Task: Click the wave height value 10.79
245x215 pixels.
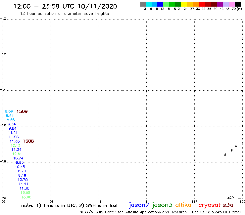Action: pyautogui.click(x=21, y=171)
